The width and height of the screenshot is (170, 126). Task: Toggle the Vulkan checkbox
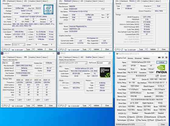click(128, 120)
